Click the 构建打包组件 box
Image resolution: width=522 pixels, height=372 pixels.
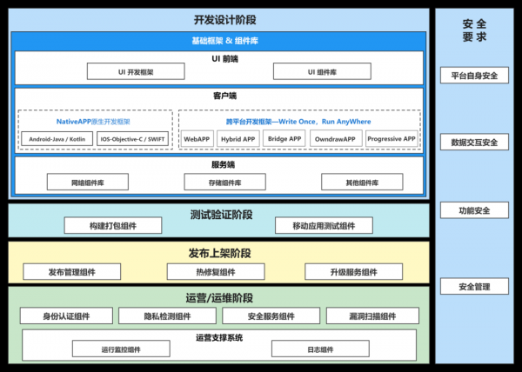[113, 226]
